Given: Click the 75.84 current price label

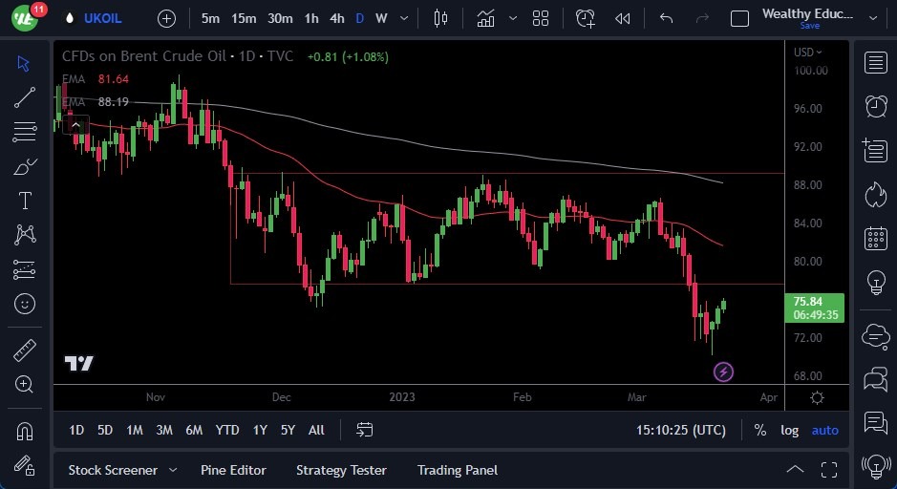Looking at the screenshot, I should tap(812, 302).
